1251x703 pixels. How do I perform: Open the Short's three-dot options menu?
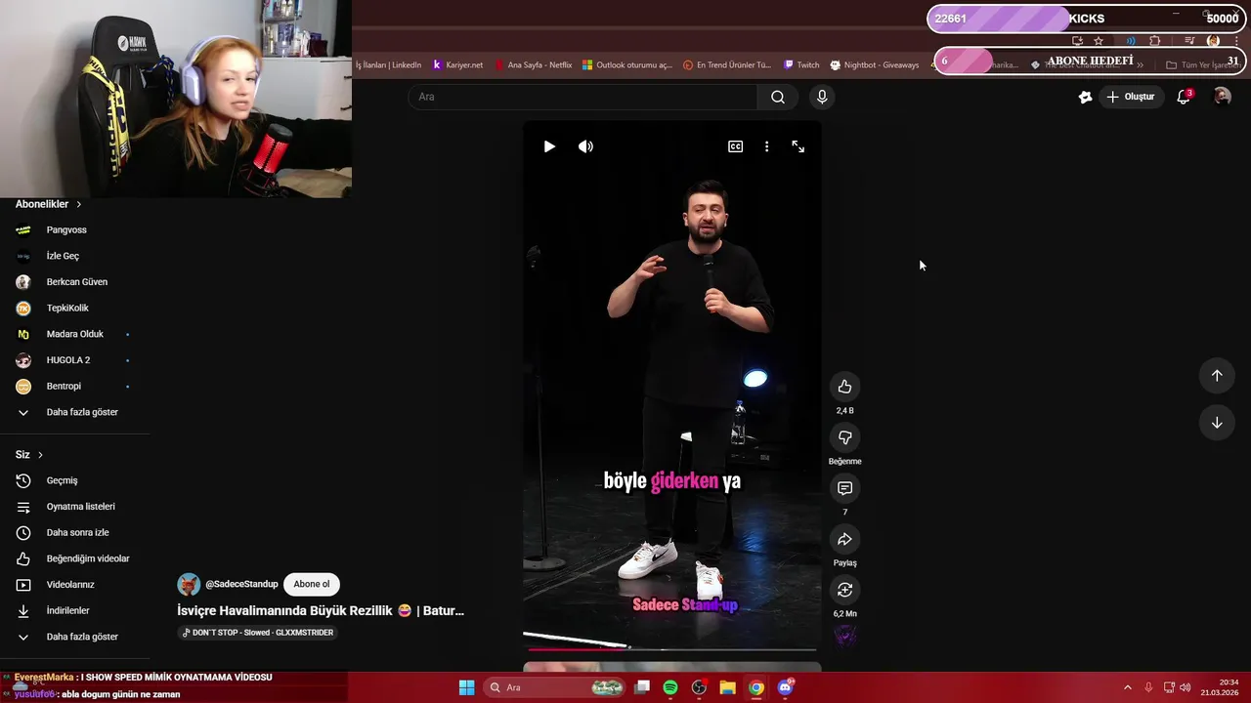[x=766, y=146]
